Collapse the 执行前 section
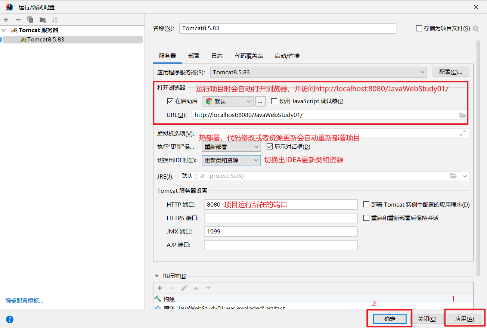Screen dimensions: 487x328 coord(156,276)
